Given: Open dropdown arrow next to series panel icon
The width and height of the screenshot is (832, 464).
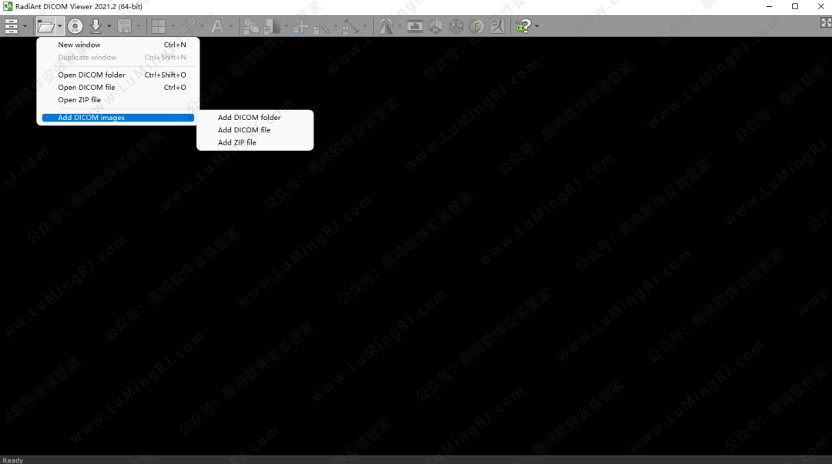Looking at the screenshot, I should click(x=25, y=26).
